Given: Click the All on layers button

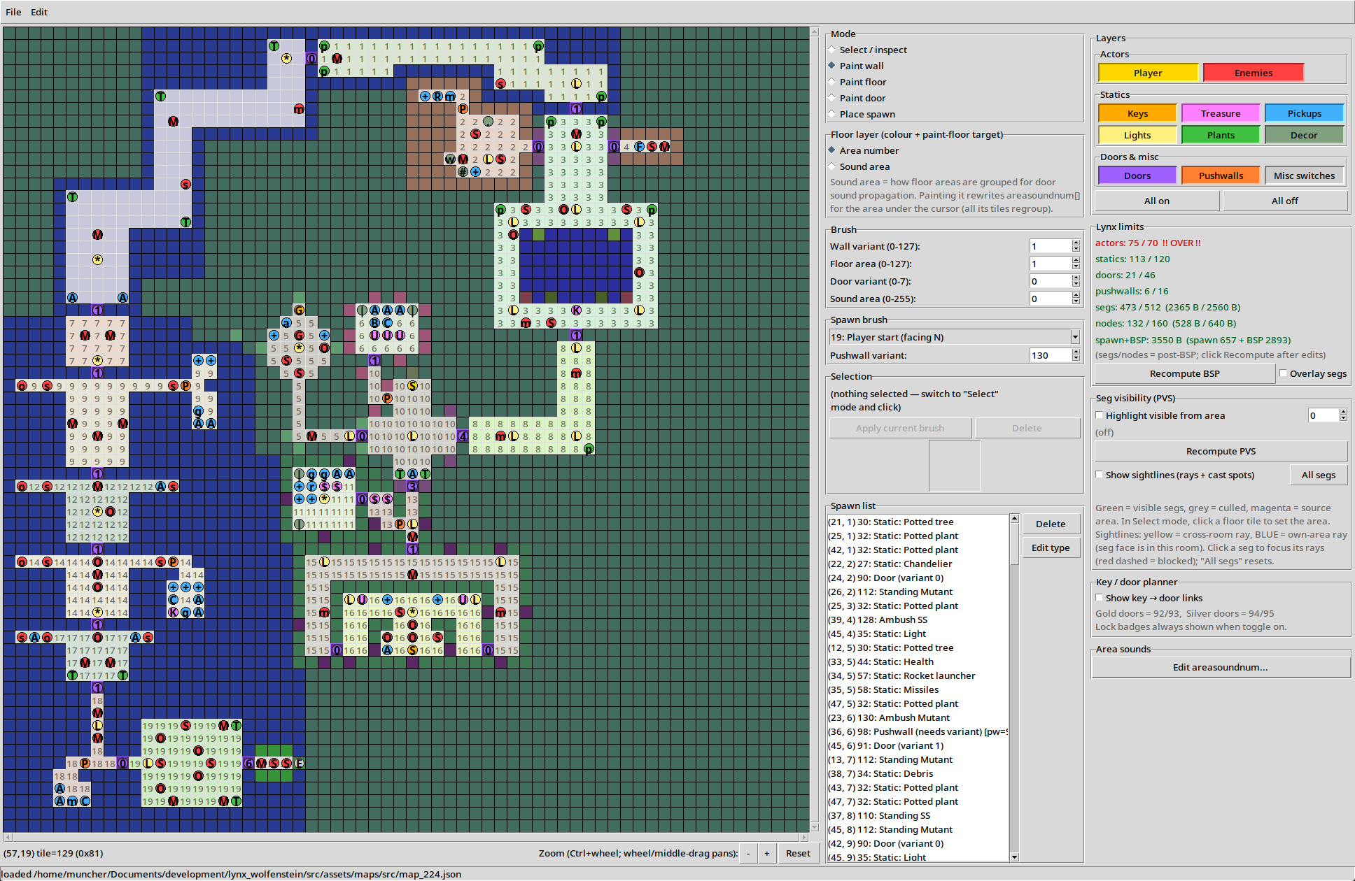Looking at the screenshot, I should coord(1157,201).
